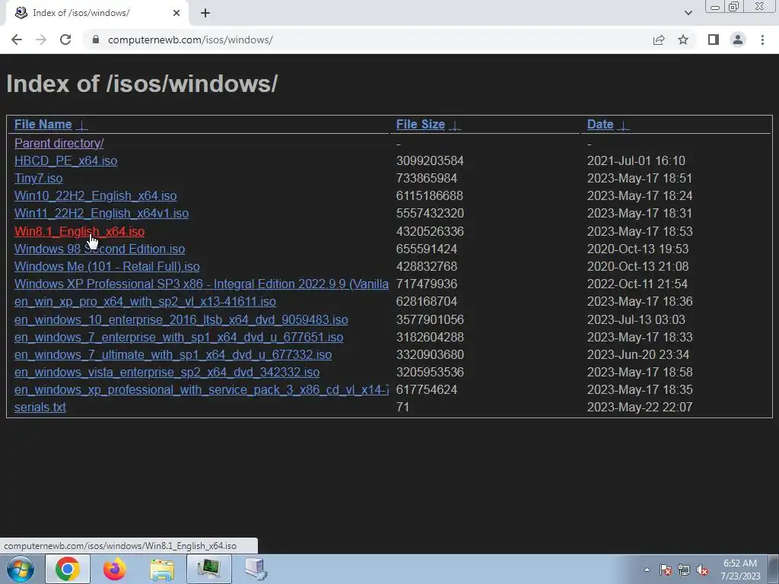This screenshot has width=779, height=584.
Task: Download Win10_22H2_English_x64.iso
Action: tap(95, 195)
